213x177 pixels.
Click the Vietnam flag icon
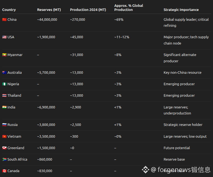[x=4, y=137]
